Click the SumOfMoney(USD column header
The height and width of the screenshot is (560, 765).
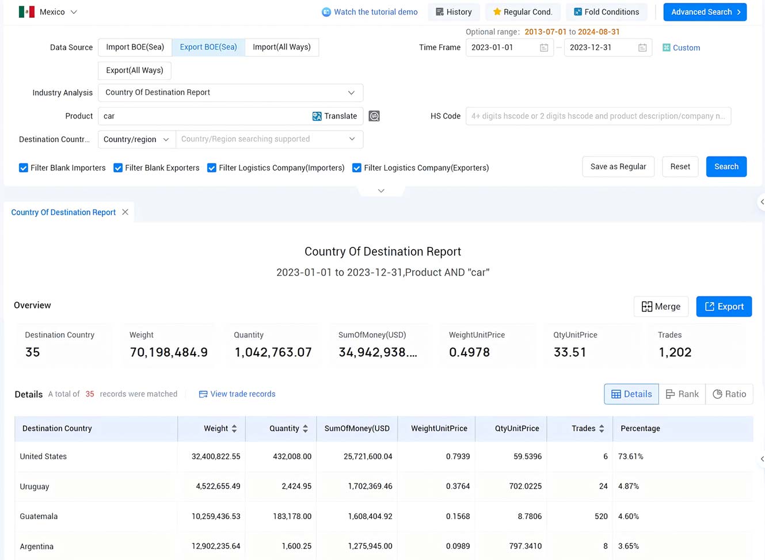click(x=357, y=429)
